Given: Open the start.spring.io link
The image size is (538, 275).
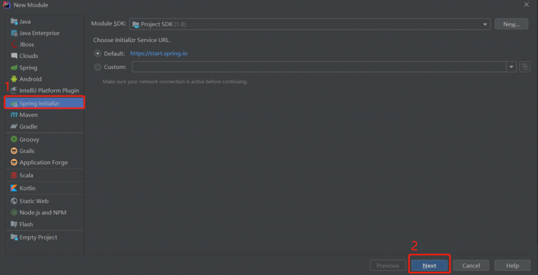Looking at the screenshot, I should (159, 54).
